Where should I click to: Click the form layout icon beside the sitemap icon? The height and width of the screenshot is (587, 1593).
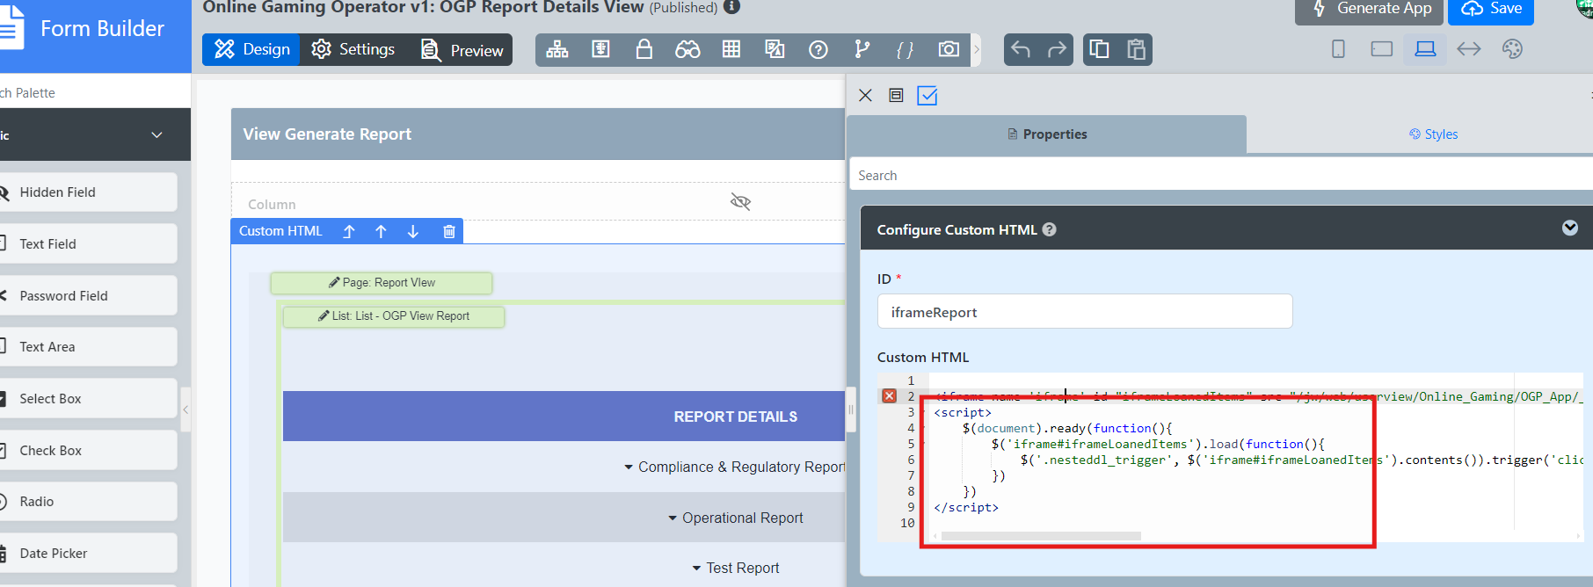point(600,49)
